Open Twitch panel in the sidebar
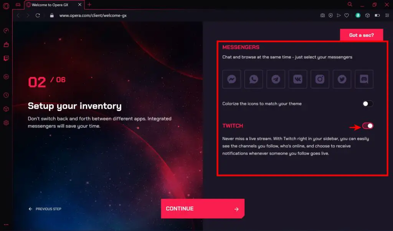Screen dimensions: 393x231 pos(6,58)
